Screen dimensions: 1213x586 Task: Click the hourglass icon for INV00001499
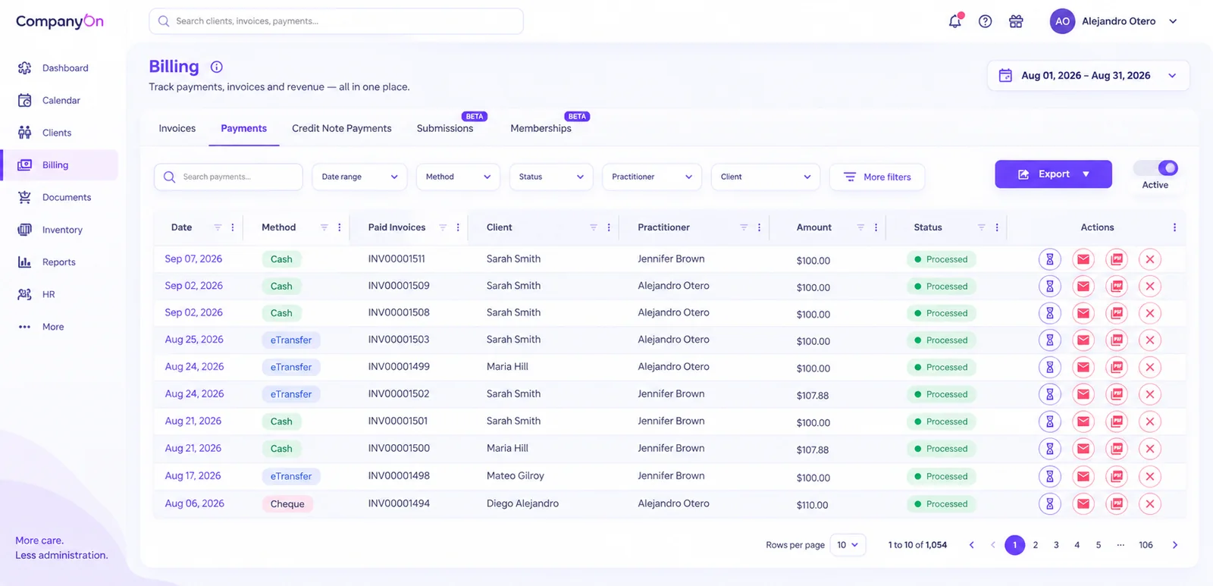click(1050, 368)
